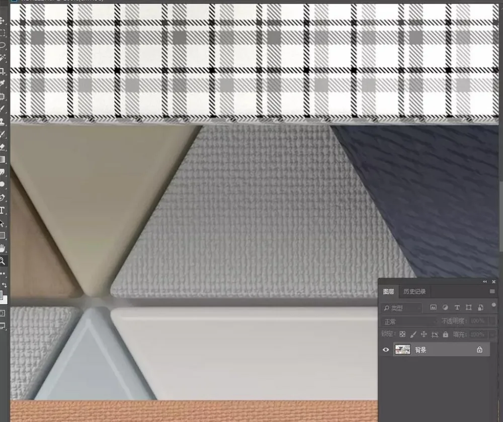
Task: Lock all layer attributes
Action: coord(445,335)
